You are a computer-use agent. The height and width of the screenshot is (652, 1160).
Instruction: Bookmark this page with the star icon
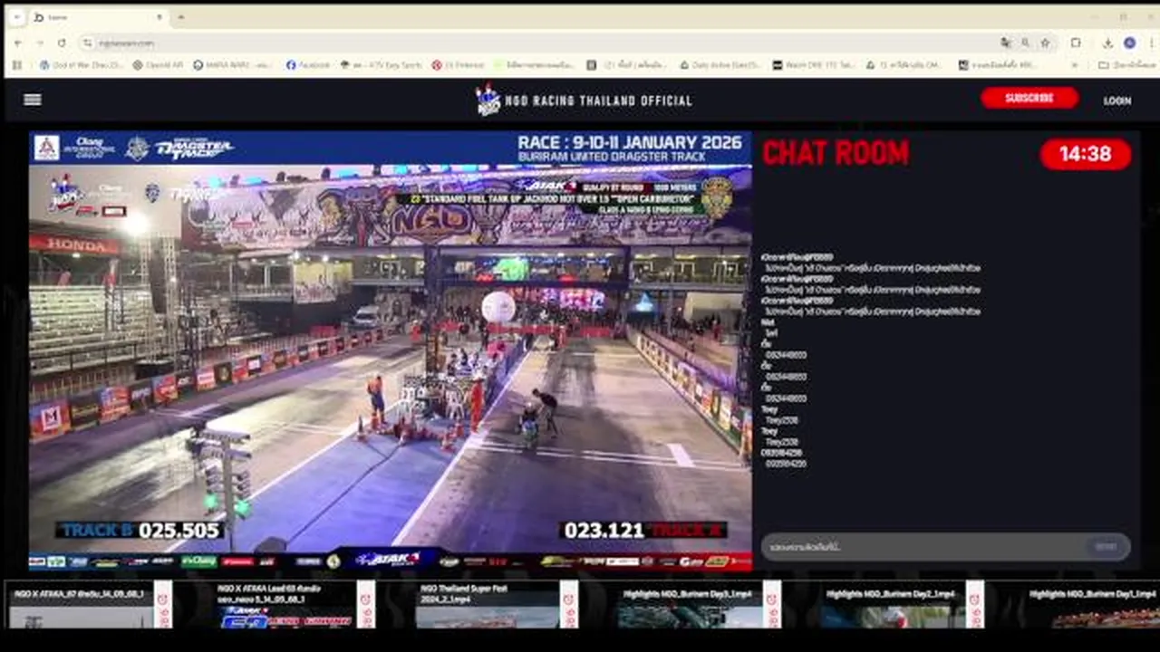[x=1045, y=43]
